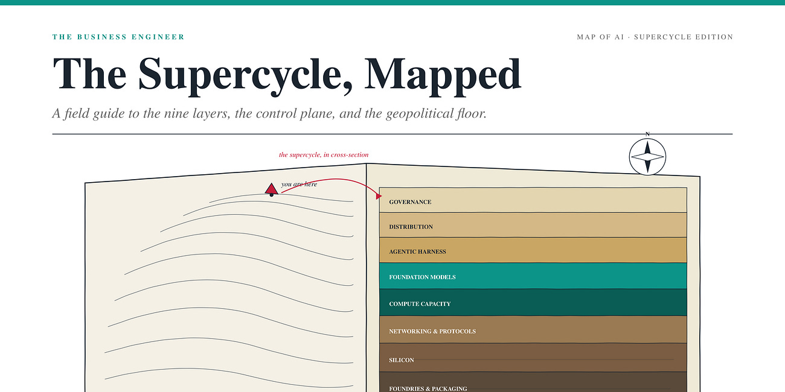Click the compass rose icon
This screenshot has width=785, height=392.
pos(647,156)
